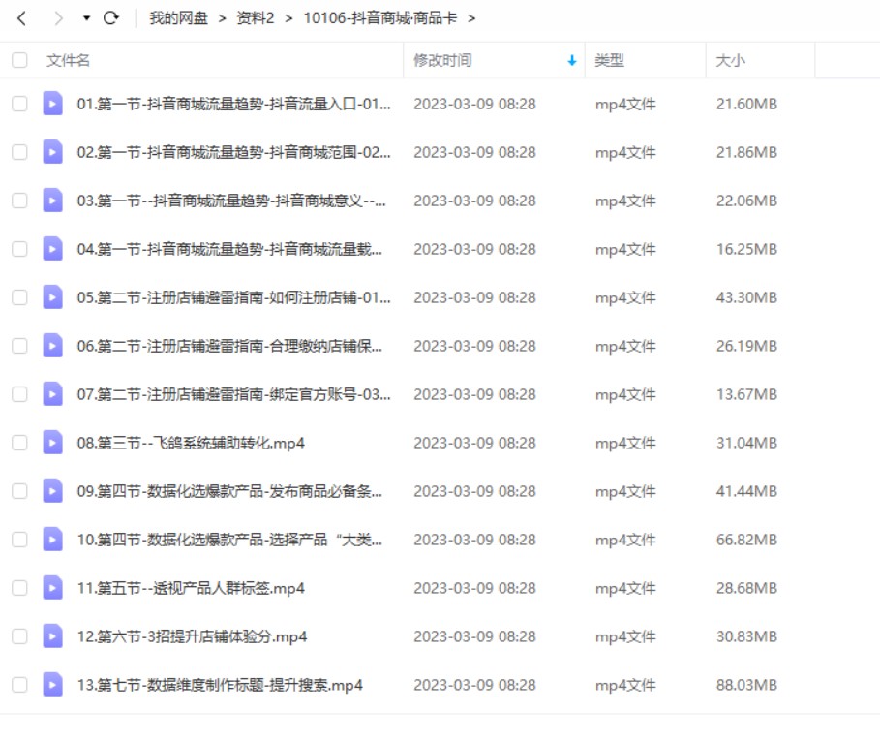Screen dimensions: 880x743
Task: Click video icon of 02.第一节 file
Action: [x=52, y=152]
